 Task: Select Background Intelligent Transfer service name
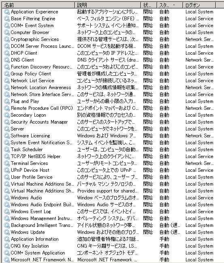pyautogui.click(x=42, y=225)
